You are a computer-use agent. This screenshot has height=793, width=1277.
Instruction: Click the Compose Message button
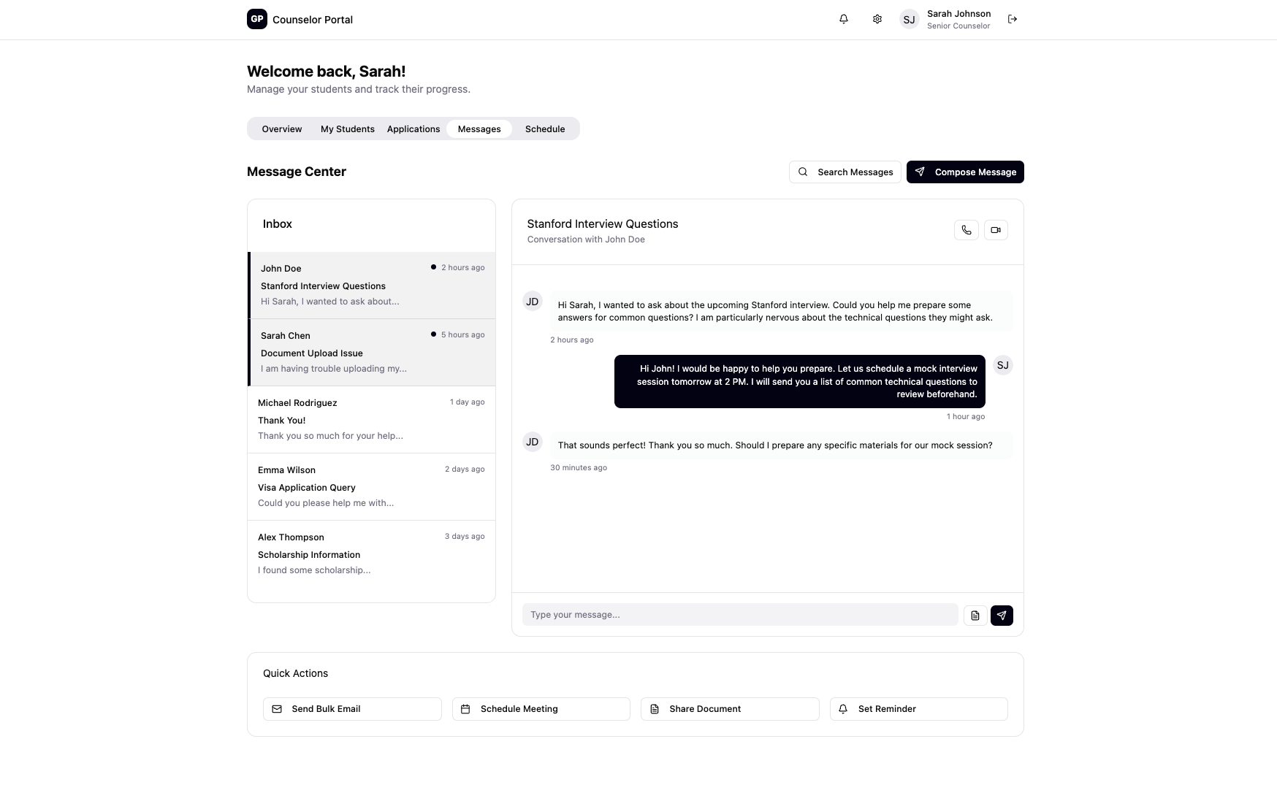click(965, 172)
